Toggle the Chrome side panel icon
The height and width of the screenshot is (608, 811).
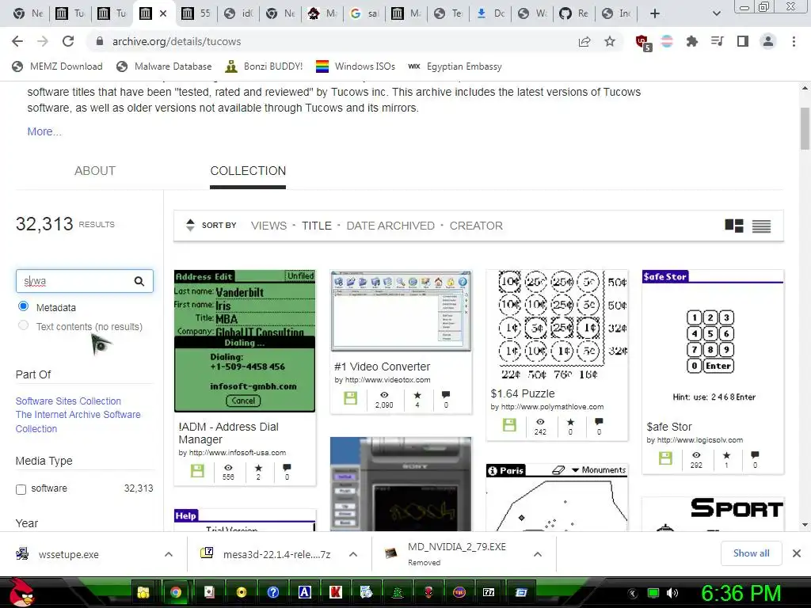click(x=743, y=41)
